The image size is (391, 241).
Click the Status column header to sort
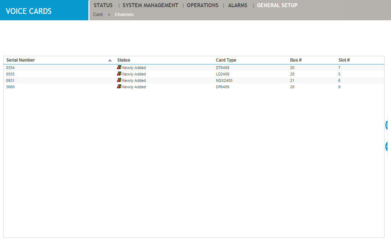(x=123, y=60)
